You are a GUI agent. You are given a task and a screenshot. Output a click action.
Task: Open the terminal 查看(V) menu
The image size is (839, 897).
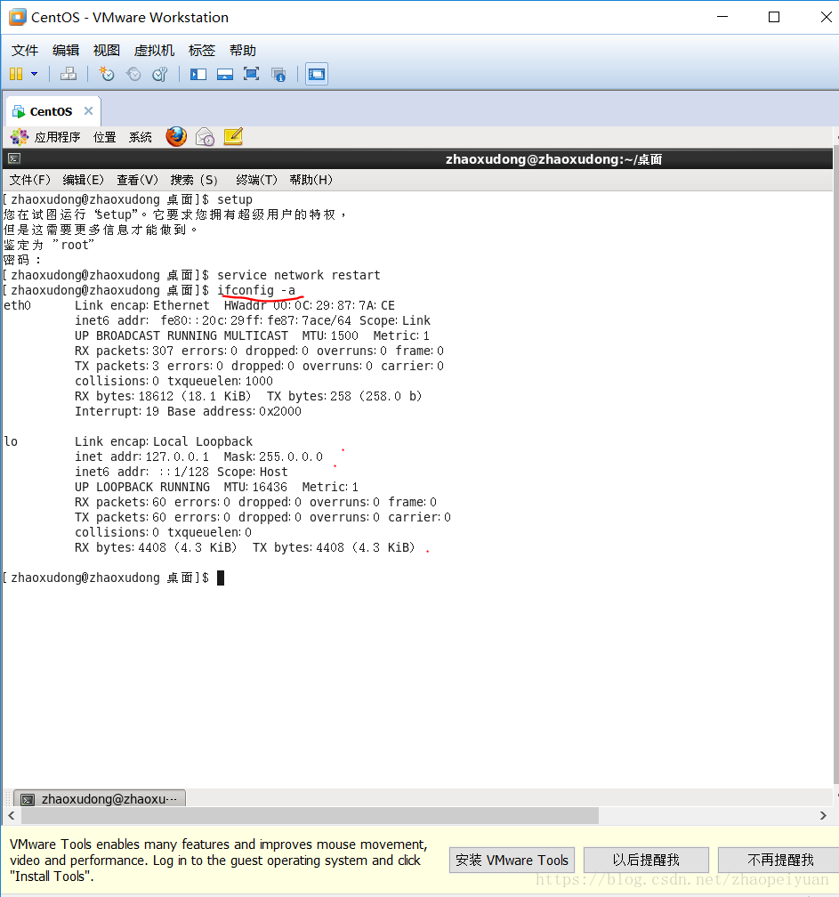(137, 180)
